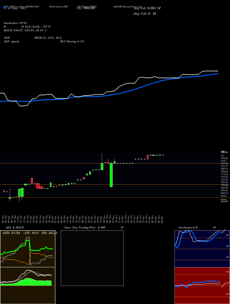
Task: Click the end of the white price line
Action: point(218,71)
